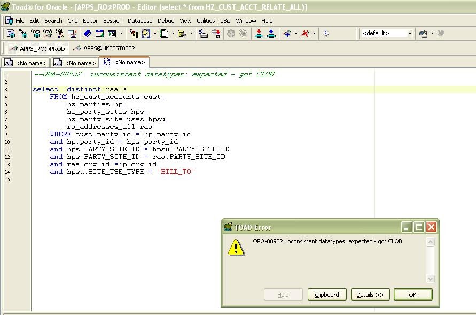476x315 pixels.
Task: Select the second <No name> editor tab
Action: (x=74, y=63)
